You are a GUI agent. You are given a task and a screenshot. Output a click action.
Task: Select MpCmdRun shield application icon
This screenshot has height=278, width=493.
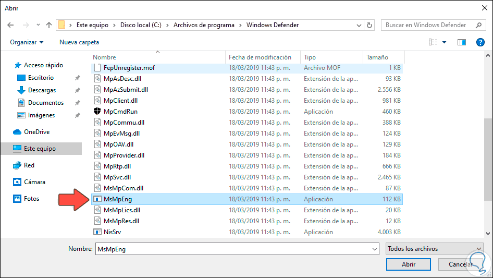coord(97,111)
